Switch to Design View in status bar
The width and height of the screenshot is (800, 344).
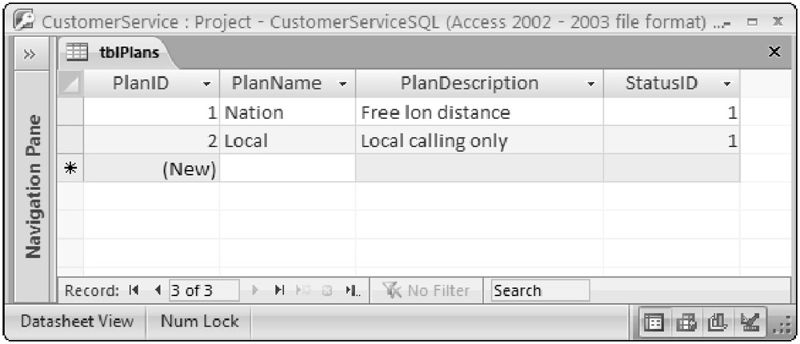(750, 322)
